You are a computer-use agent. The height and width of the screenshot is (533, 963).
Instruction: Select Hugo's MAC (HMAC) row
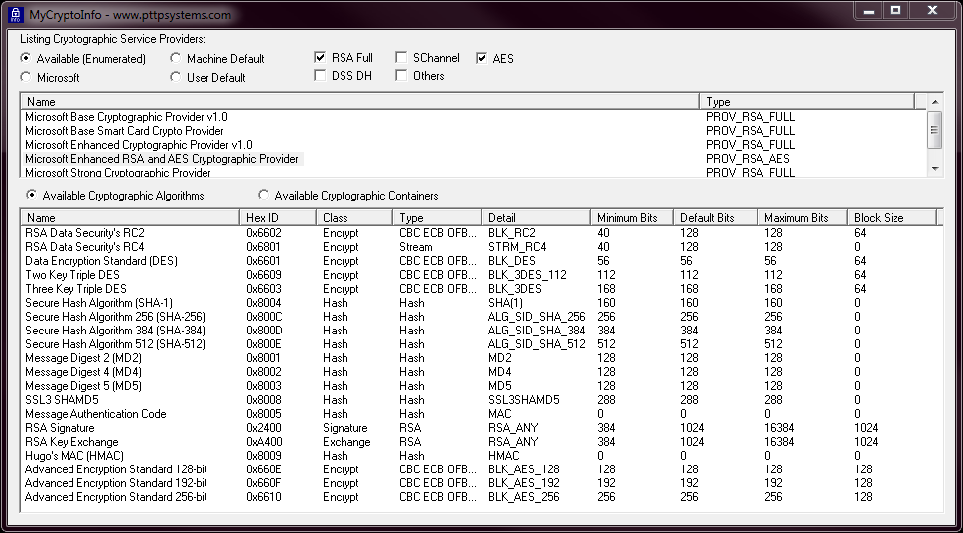(x=75, y=456)
